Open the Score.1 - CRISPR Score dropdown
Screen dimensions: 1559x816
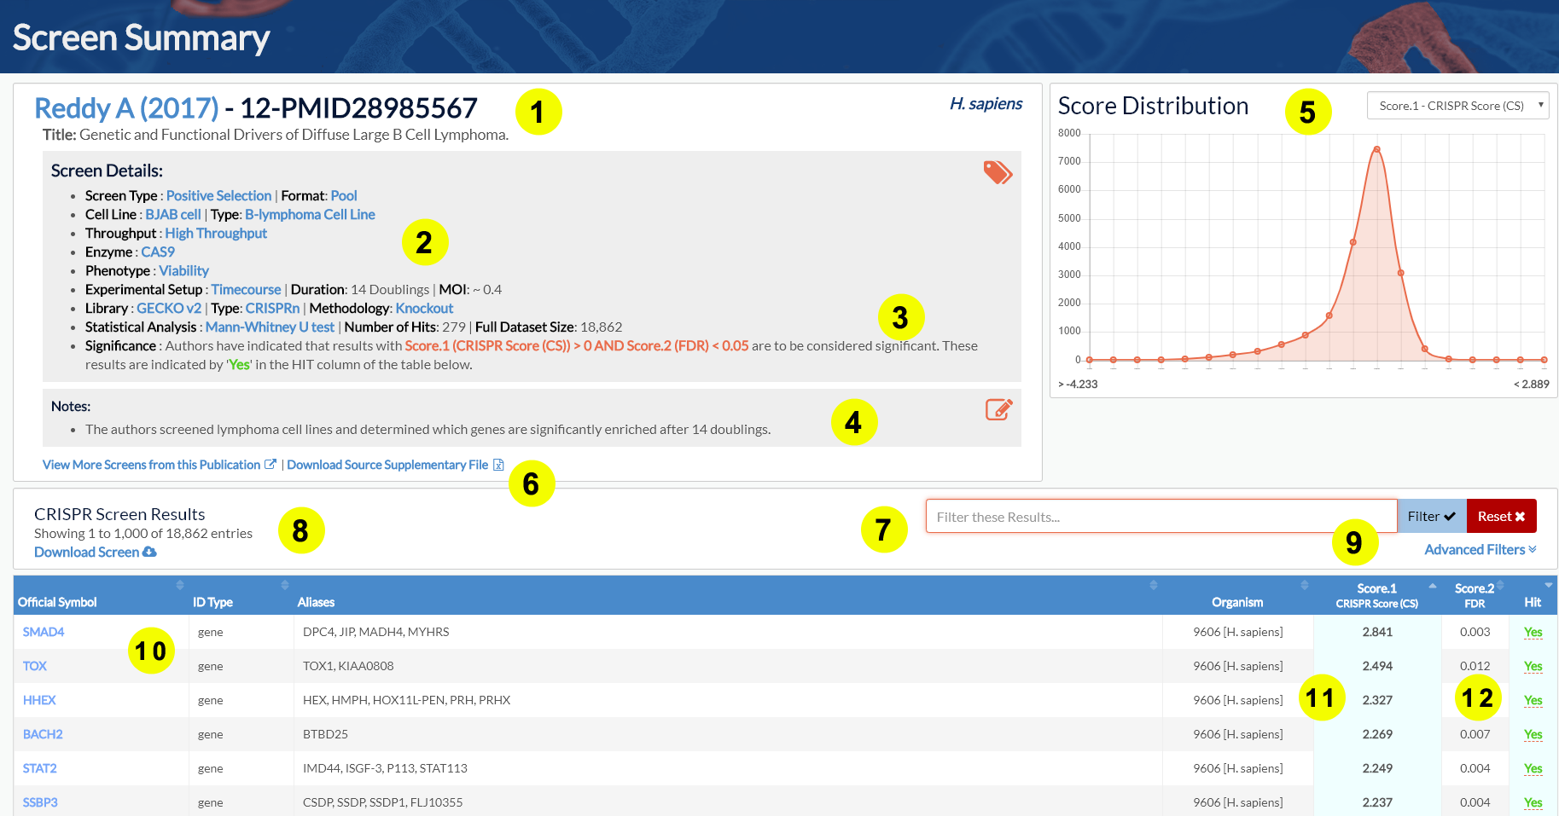(1457, 106)
